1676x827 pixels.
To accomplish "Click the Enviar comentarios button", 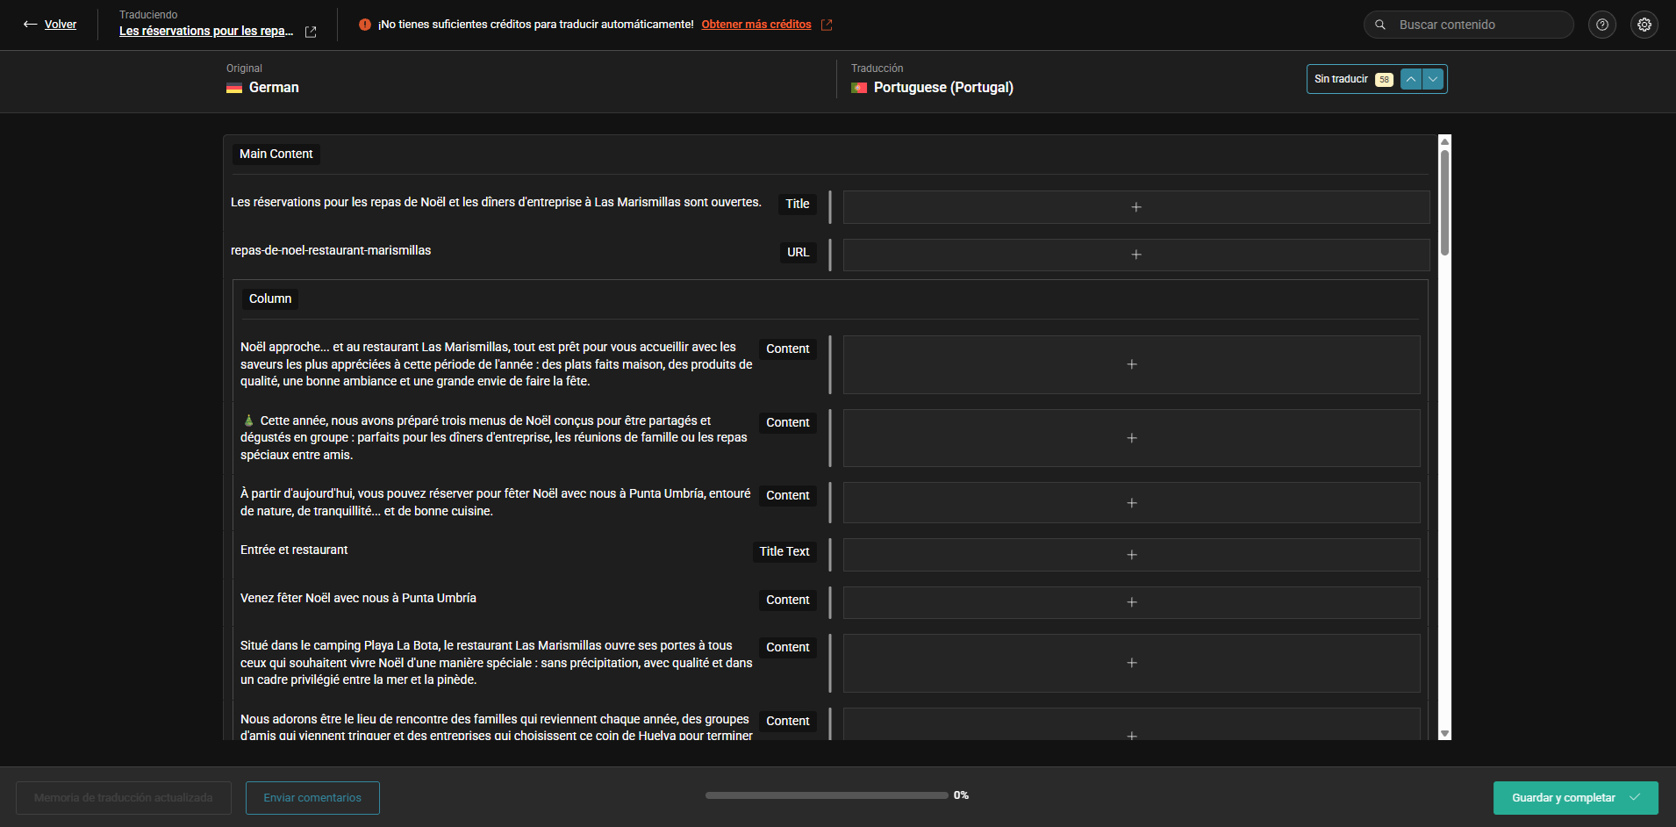I will (312, 797).
